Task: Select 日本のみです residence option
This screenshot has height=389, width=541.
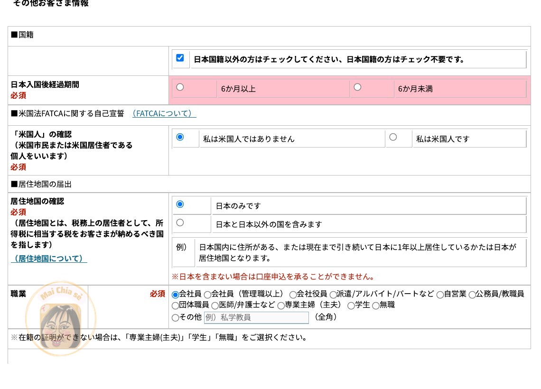Action: (180, 204)
